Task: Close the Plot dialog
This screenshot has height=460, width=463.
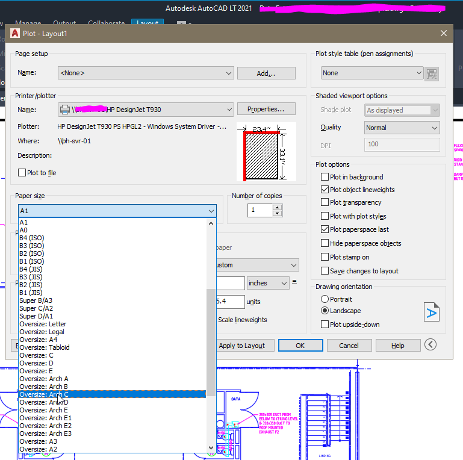Action: tap(444, 33)
